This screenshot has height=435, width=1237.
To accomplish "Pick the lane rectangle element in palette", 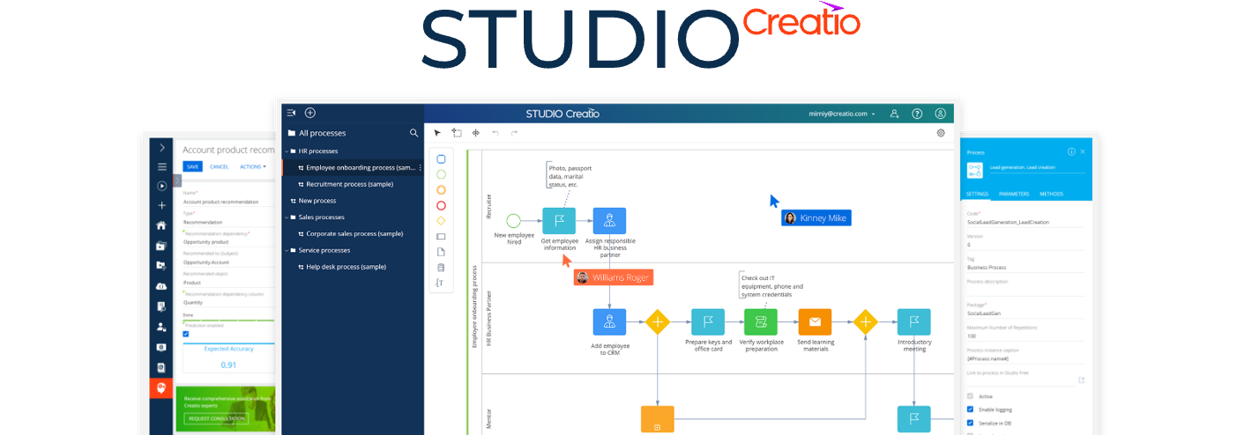I will click(442, 236).
